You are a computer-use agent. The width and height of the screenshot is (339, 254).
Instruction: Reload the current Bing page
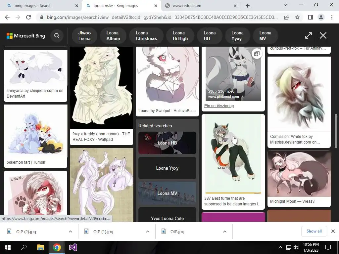tap(28, 17)
